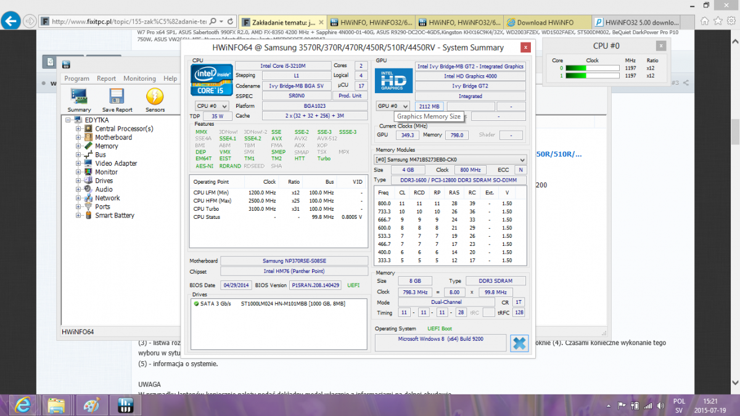Select the Network tree node
The height and width of the screenshot is (416, 740).
(x=107, y=198)
